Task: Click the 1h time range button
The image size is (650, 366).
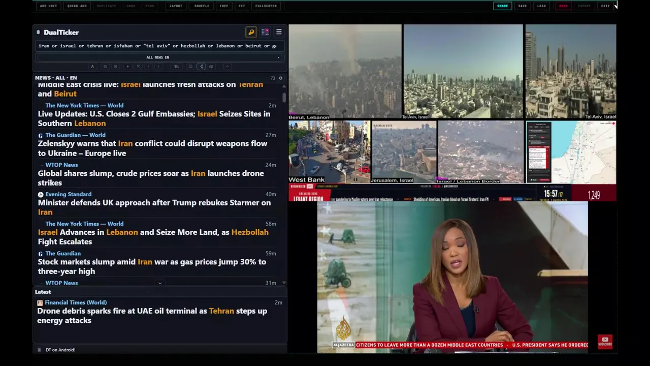Action: point(176,67)
